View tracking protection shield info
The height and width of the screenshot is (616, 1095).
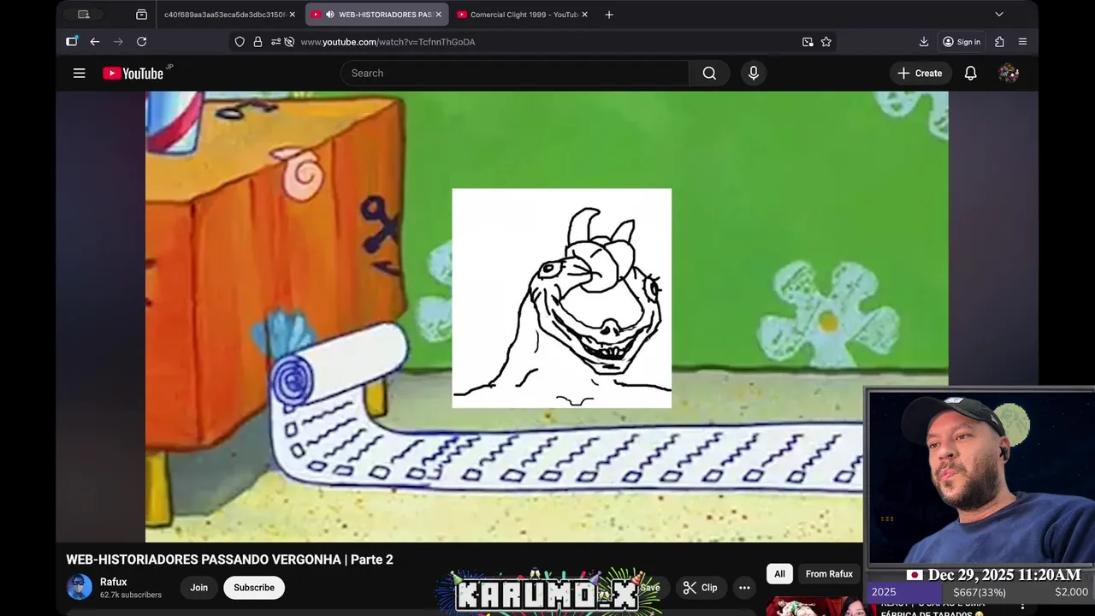click(240, 42)
